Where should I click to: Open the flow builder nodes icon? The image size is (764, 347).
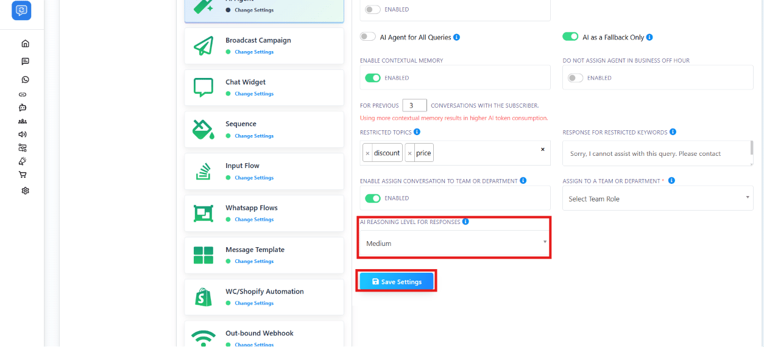coord(23,147)
